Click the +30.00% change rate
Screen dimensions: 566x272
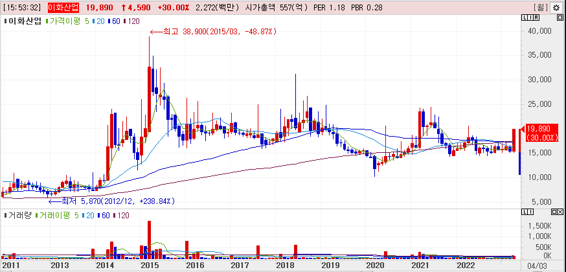pos(174,8)
